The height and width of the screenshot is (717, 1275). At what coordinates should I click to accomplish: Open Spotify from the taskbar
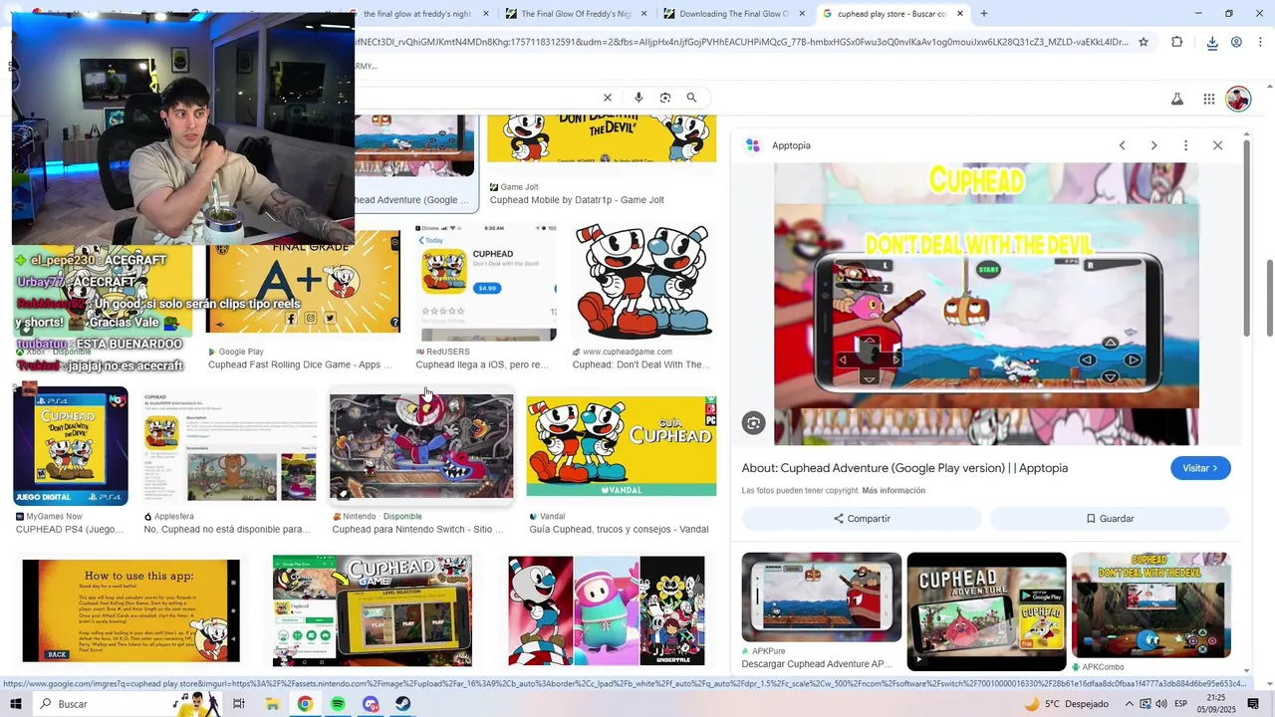coord(338,704)
